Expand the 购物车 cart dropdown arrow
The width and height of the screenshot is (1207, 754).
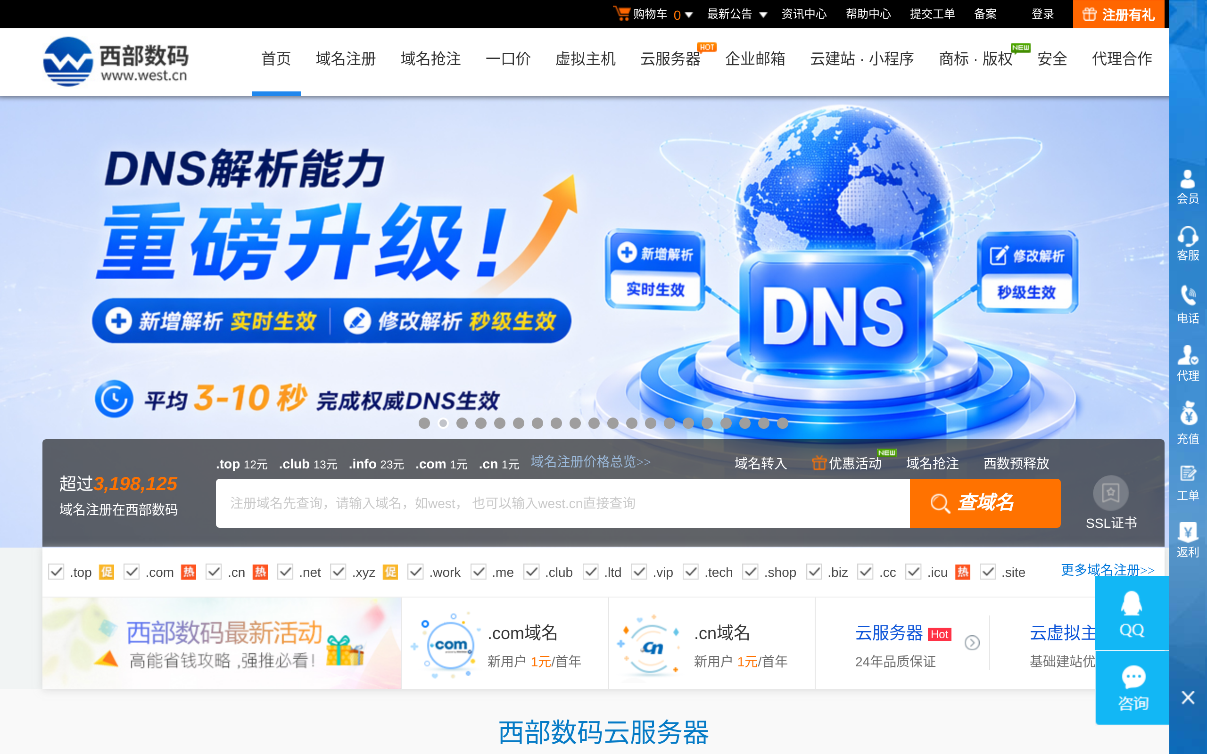pos(689,15)
